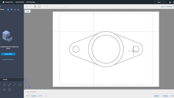174x98 pixels.
Task: Select the polygon tool
Action: (10, 90)
